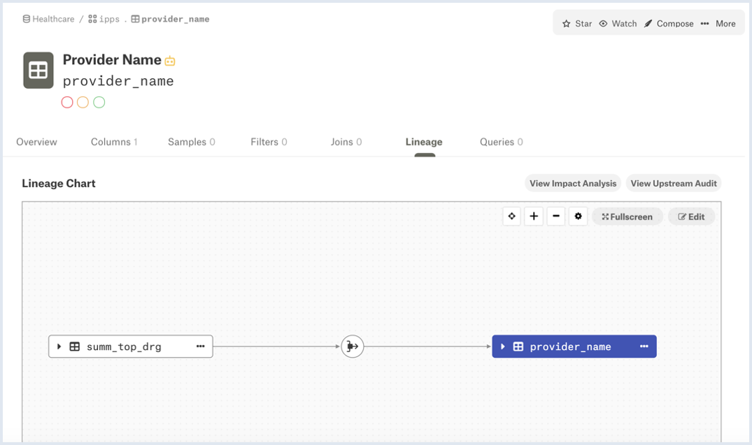Open the ipps schema breadcrumb link
Screen dimensions: 752x445
click(x=104, y=19)
